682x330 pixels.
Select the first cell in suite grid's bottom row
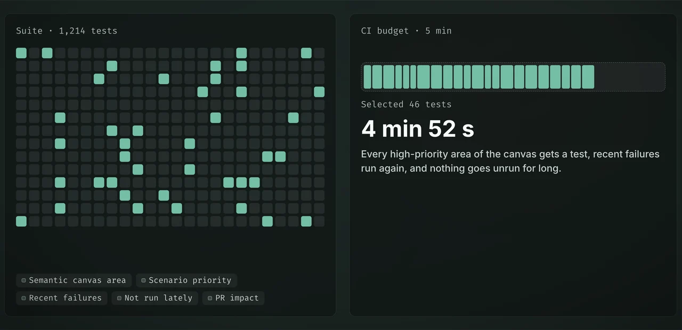tap(21, 221)
